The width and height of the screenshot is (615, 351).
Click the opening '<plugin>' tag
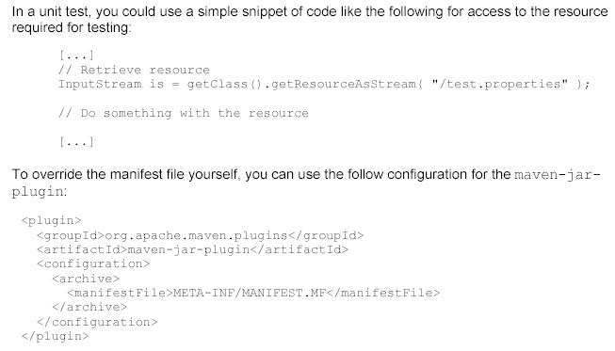point(52,220)
